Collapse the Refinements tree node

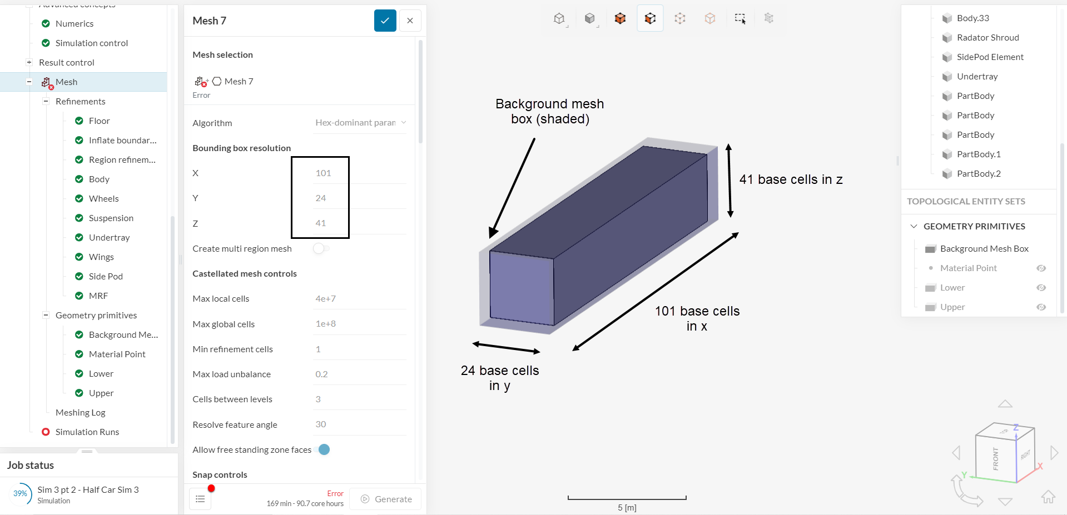(x=46, y=101)
